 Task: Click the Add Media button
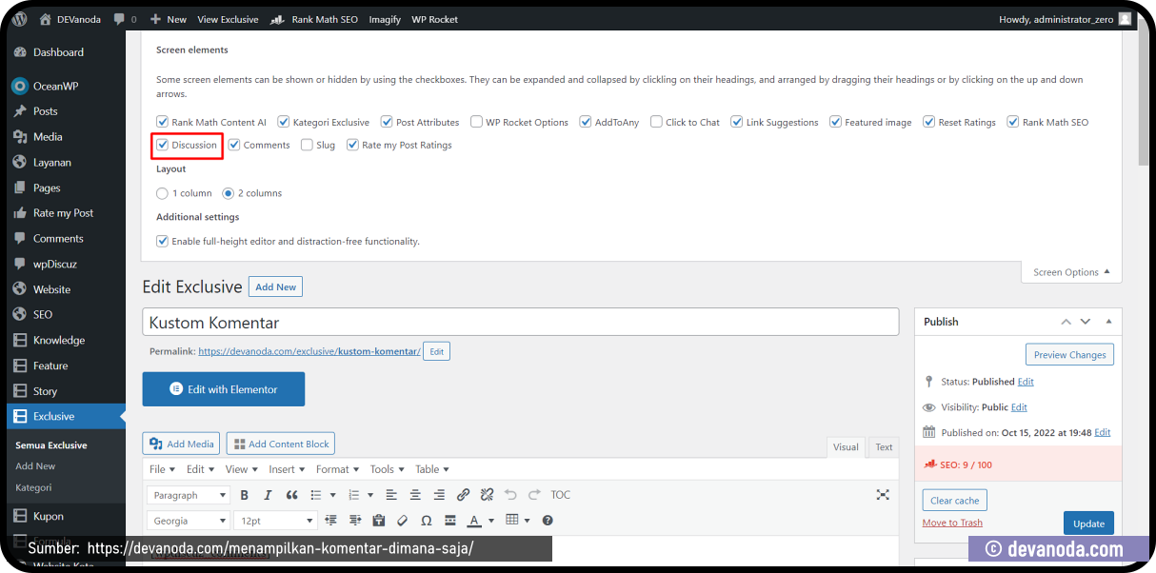click(182, 444)
